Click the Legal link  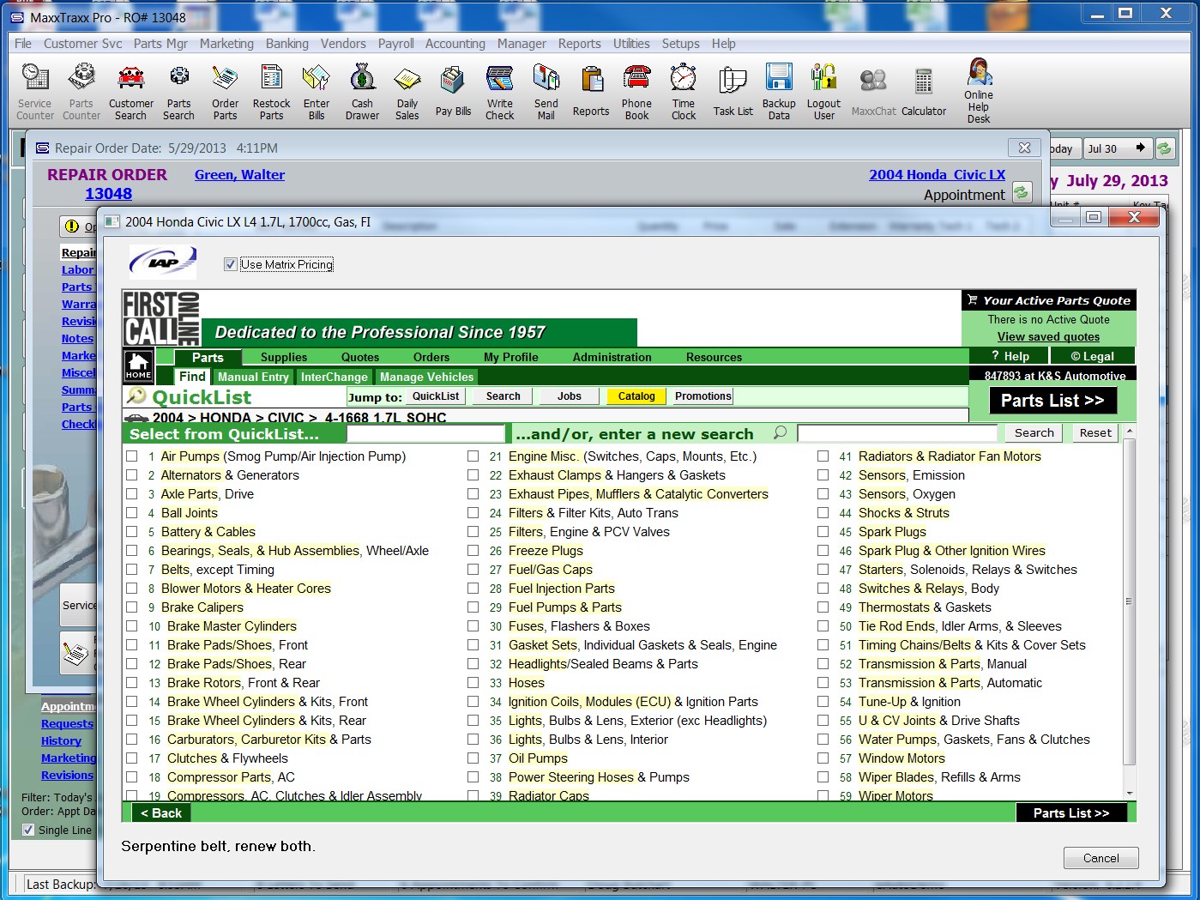coord(1093,356)
